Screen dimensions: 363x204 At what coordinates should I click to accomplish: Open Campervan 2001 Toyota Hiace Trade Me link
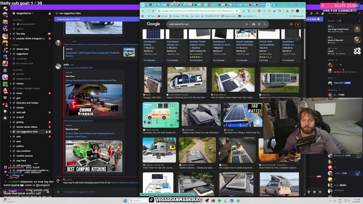pos(92,54)
